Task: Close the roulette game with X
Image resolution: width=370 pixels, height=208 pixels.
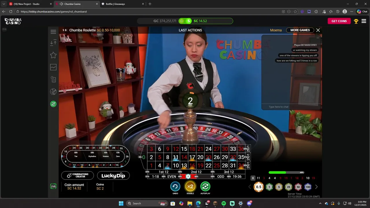Action: click(x=318, y=30)
